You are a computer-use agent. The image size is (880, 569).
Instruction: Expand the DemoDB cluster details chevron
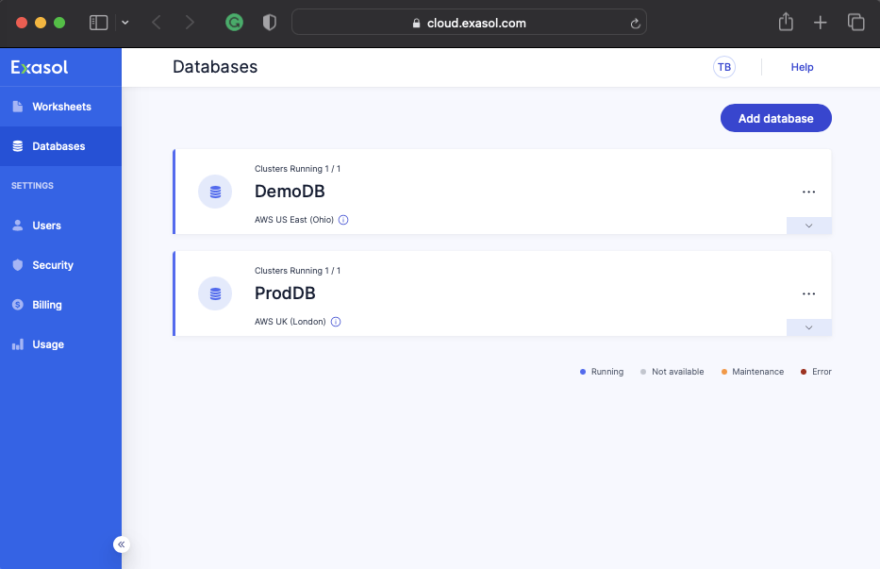tap(808, 226)
